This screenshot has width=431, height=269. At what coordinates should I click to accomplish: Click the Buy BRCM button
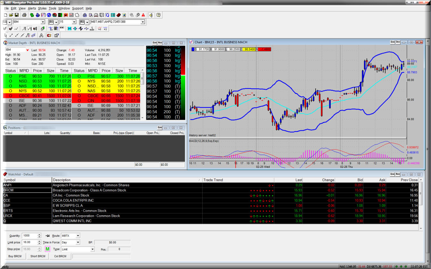(15, 256)
